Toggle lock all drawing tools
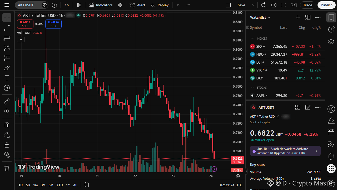 7,145
